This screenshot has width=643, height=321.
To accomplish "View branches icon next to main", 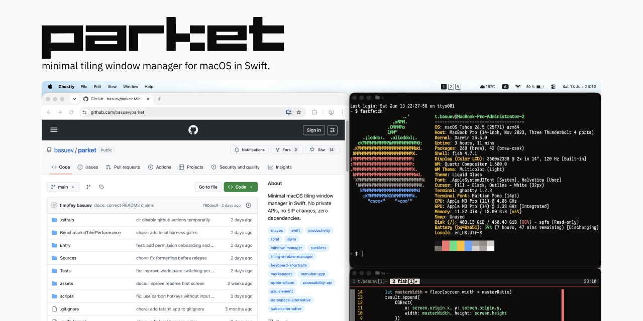I will [x=88, y=187].
